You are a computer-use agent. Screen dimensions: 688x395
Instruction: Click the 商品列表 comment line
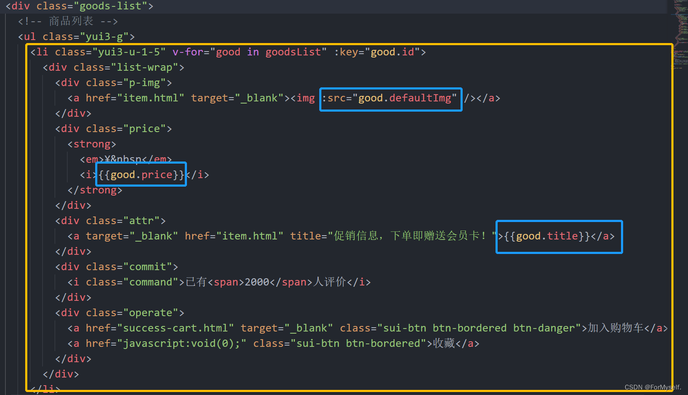point(70,21)
